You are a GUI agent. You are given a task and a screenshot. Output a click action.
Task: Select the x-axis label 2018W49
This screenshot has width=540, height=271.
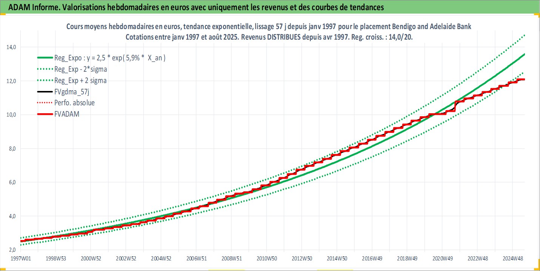(x=407, y=259)
